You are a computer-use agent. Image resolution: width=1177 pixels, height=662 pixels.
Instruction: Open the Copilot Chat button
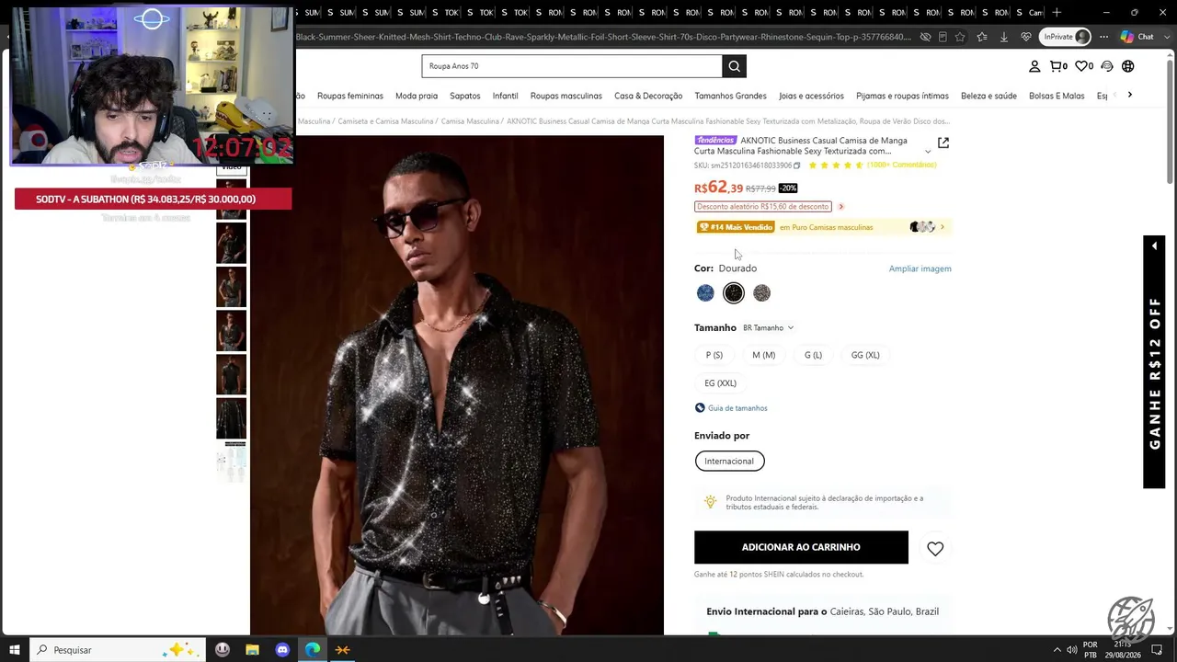pos(1137,37)
